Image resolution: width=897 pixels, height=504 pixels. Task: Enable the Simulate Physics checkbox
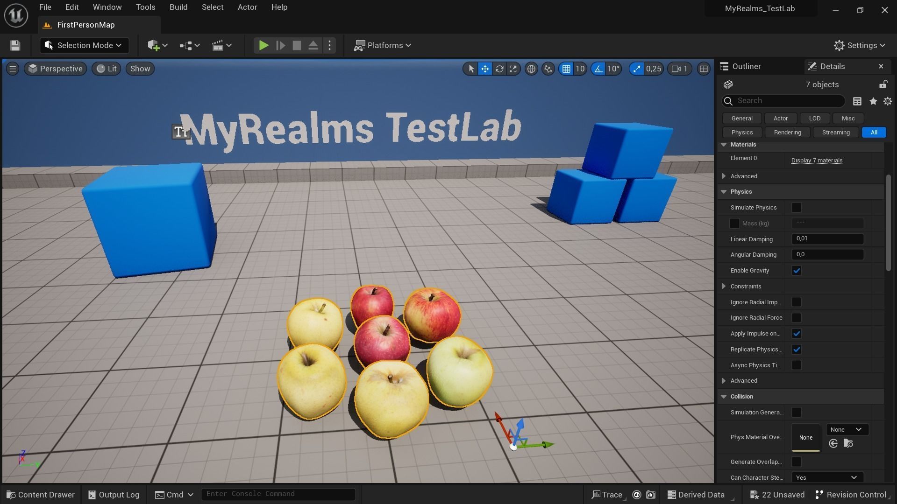pyautogui.click(x=797, y=208)
